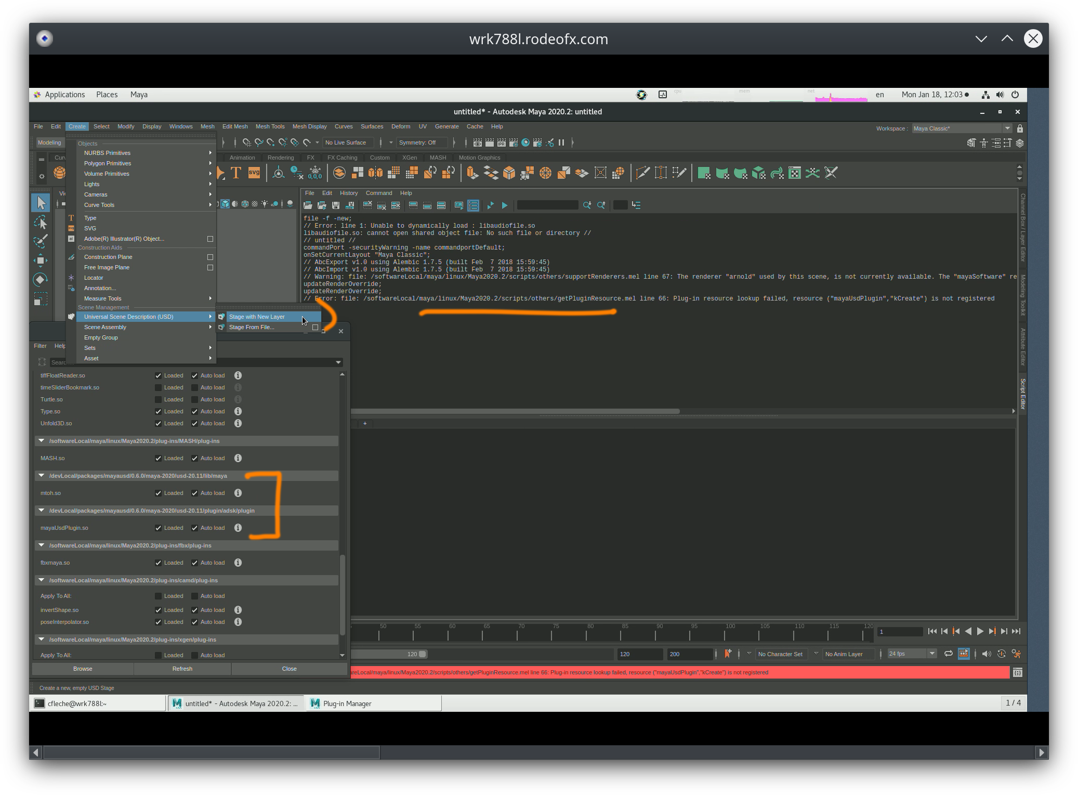Image resolution: width=1078 pixels, height=795 pixels.
Task: Select the Type tool on the shelf
Action: (236, 173)
